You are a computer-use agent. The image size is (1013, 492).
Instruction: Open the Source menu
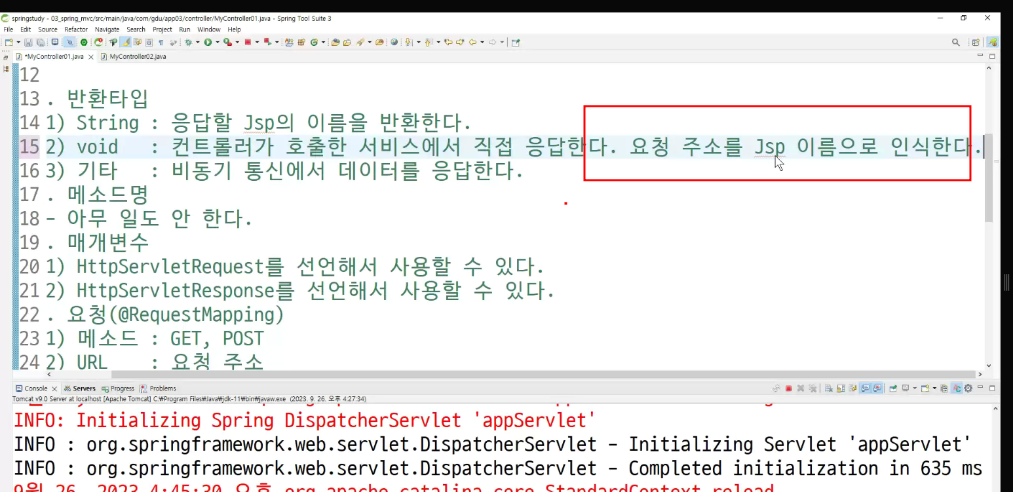pyautogui.click(x=48, y=29)
